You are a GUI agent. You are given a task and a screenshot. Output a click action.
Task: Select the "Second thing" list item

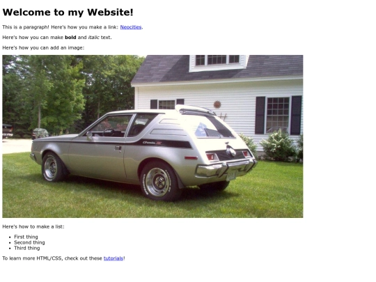pyautogui.click(x=29, y=242)
